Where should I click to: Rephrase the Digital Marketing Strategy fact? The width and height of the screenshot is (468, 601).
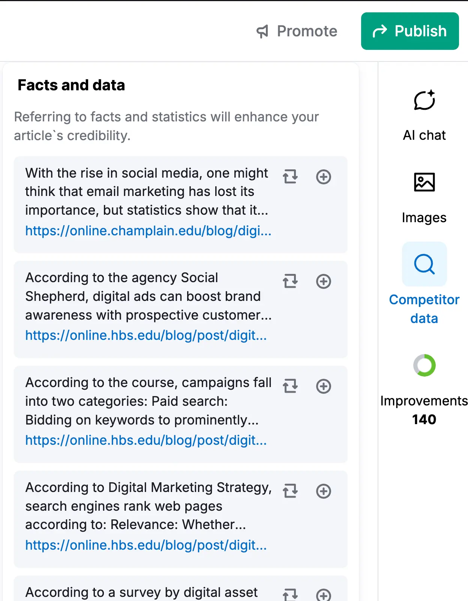pyautogui.click(x=290, y=491)
